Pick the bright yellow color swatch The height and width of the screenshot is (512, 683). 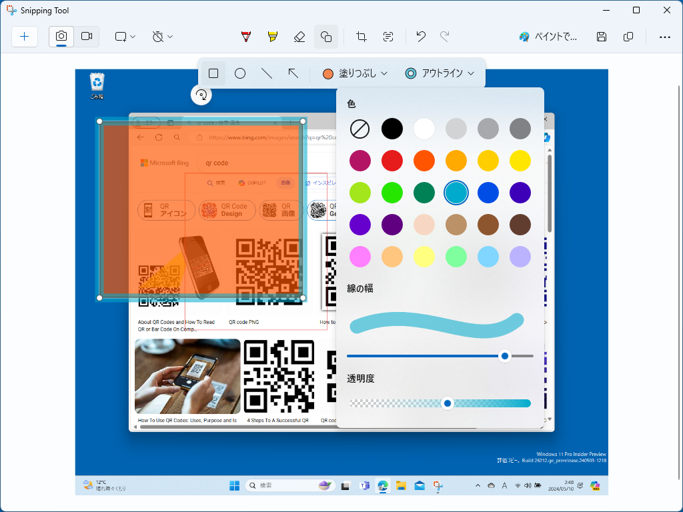(520, 161)
